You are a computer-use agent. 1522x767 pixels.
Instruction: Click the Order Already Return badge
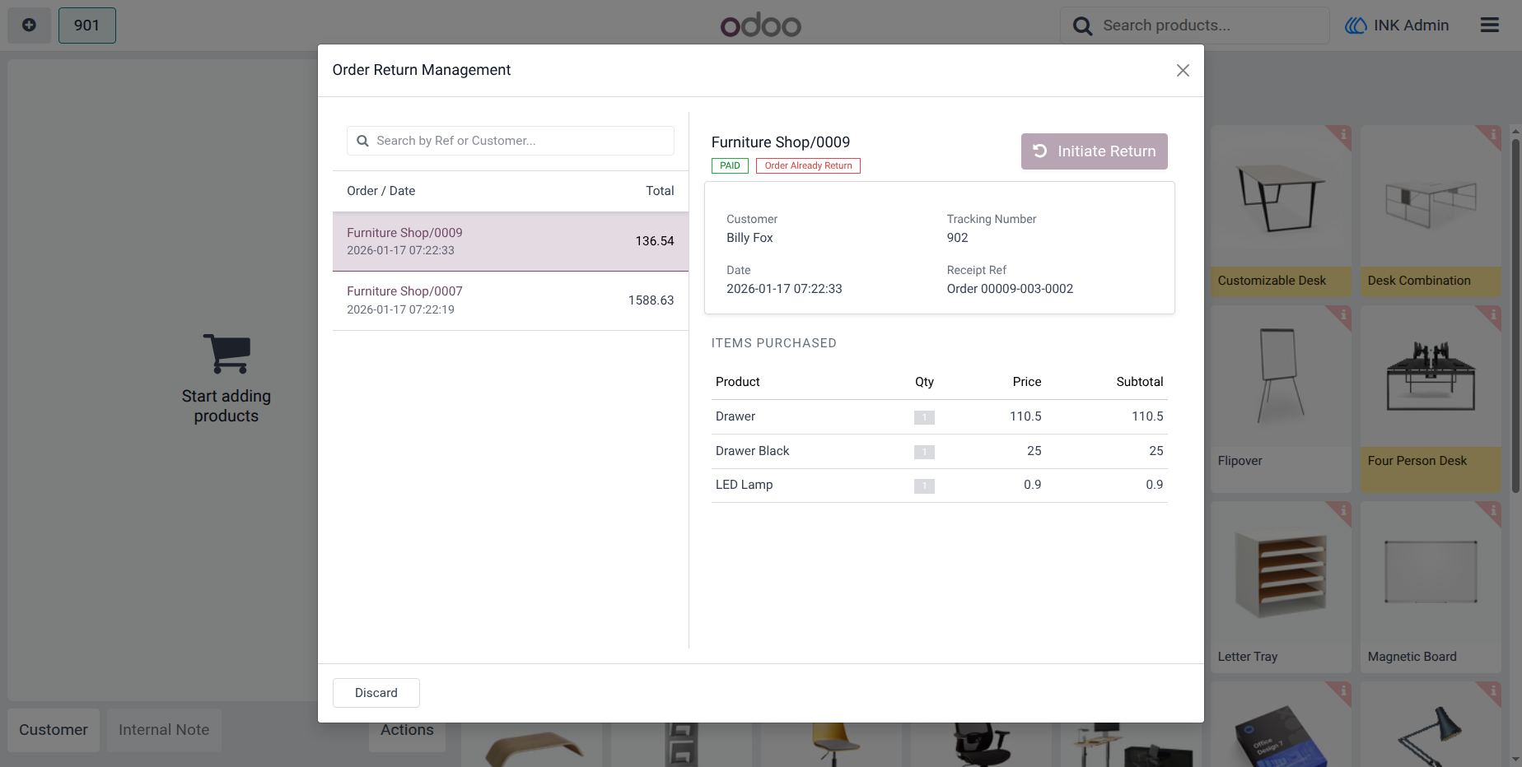pos(808,165)
